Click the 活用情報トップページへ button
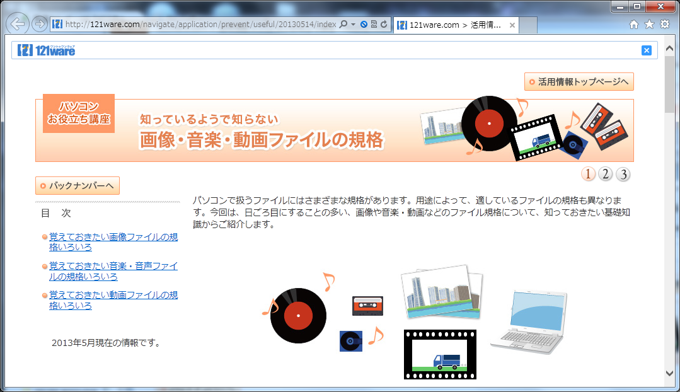 pos(579,82)
